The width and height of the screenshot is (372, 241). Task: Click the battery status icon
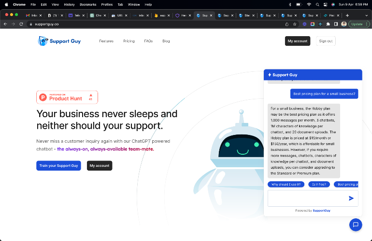(299, 4)
